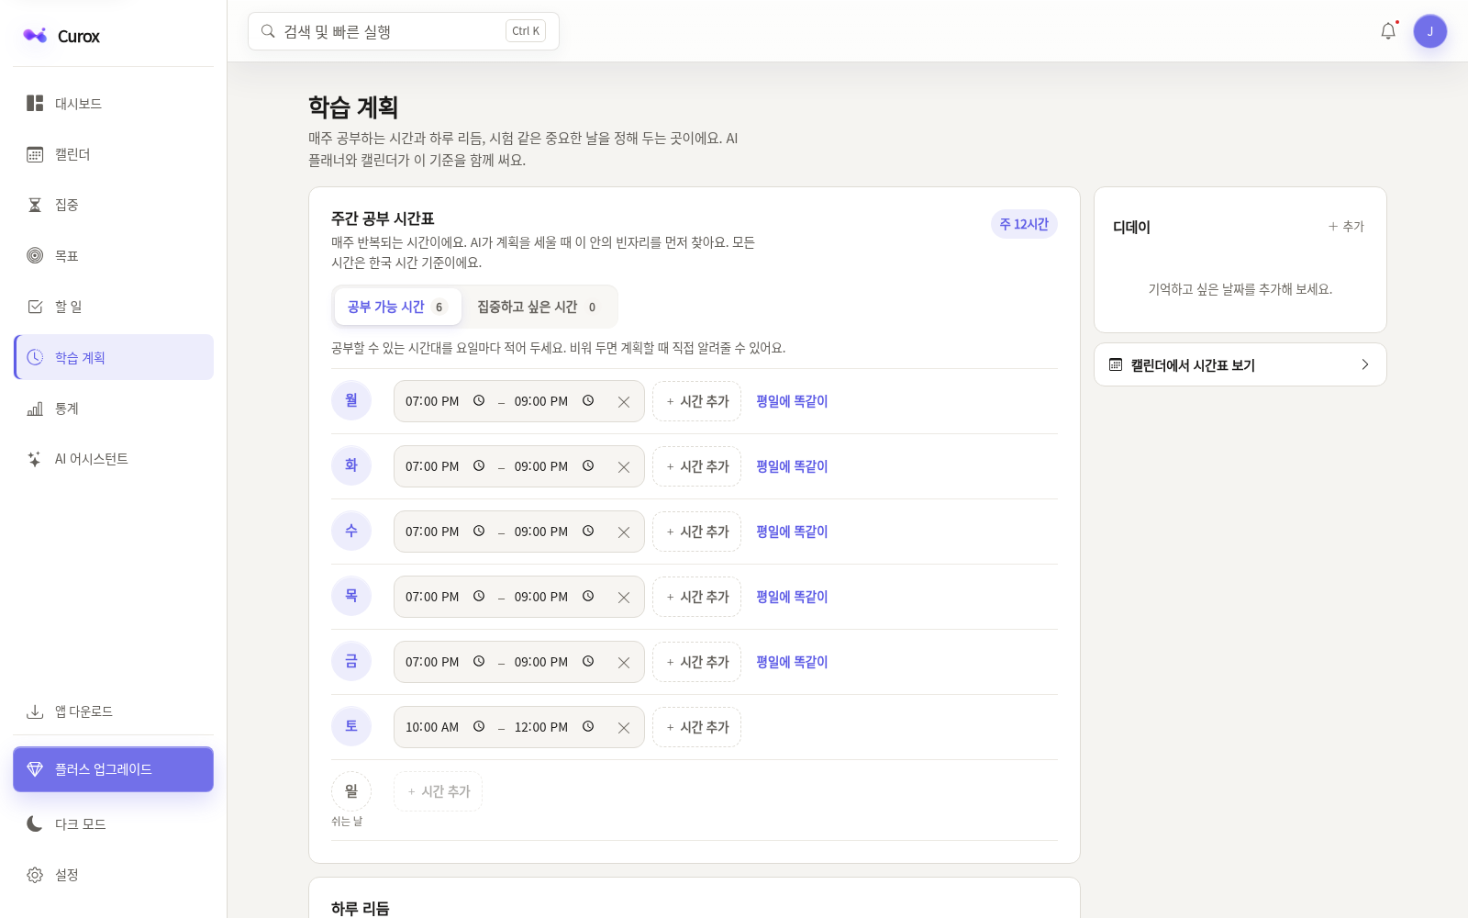Open 집중 focus page
Image resolution: width=1468 pixels, height=918 pixels.
click(x=114, y=205)
